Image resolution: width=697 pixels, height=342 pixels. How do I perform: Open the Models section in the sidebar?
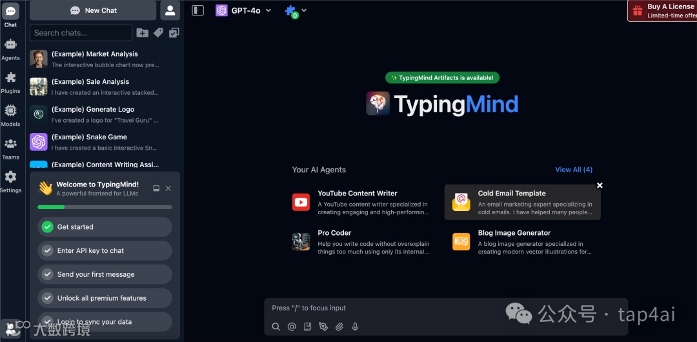tap(11, 116)
